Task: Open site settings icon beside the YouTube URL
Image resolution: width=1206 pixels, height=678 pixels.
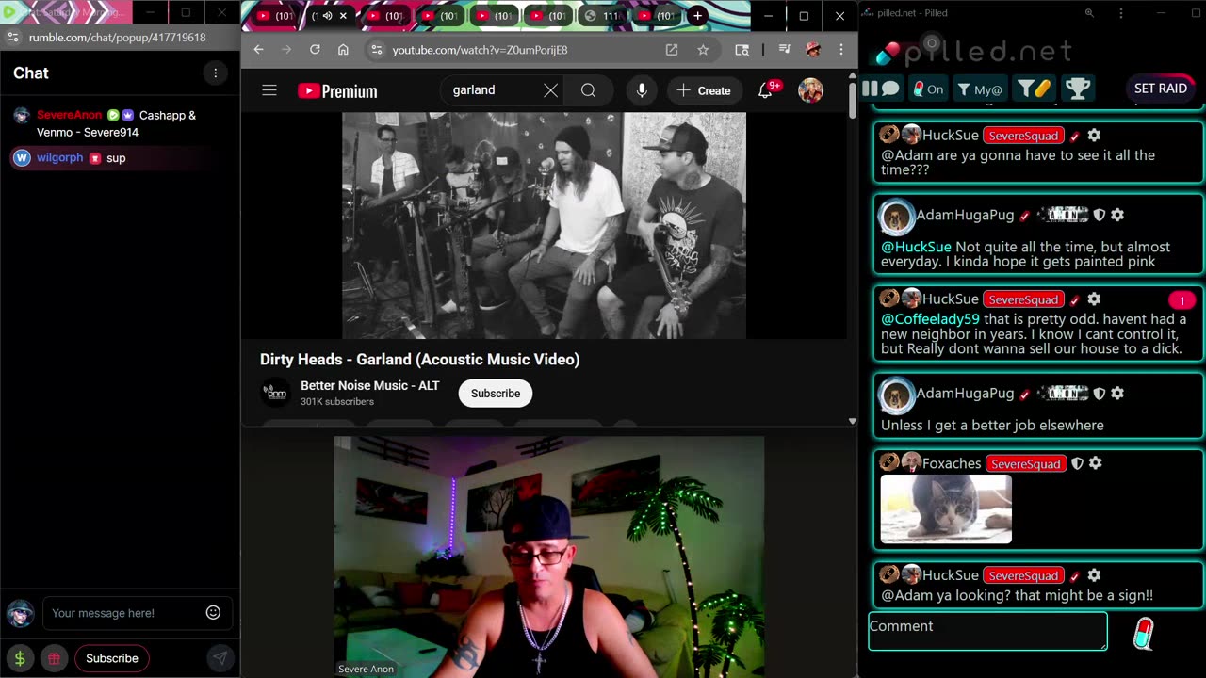Action: click(376, 50)
